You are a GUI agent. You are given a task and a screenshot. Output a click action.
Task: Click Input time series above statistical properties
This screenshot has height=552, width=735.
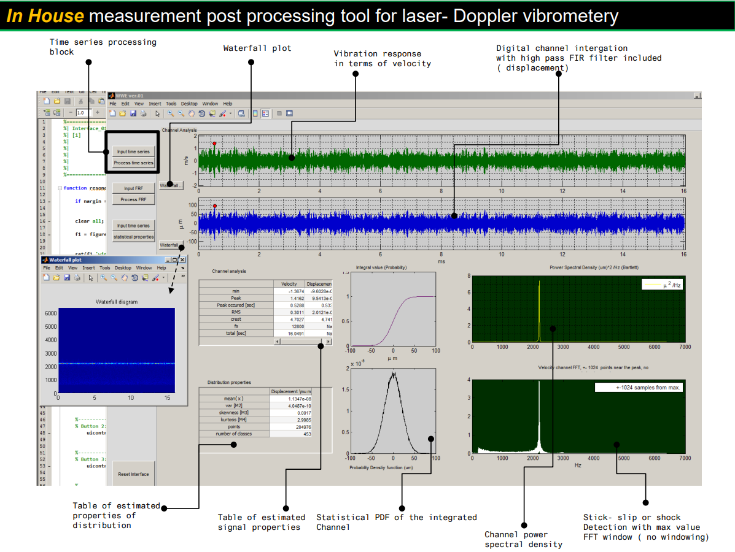coord(133,225)
